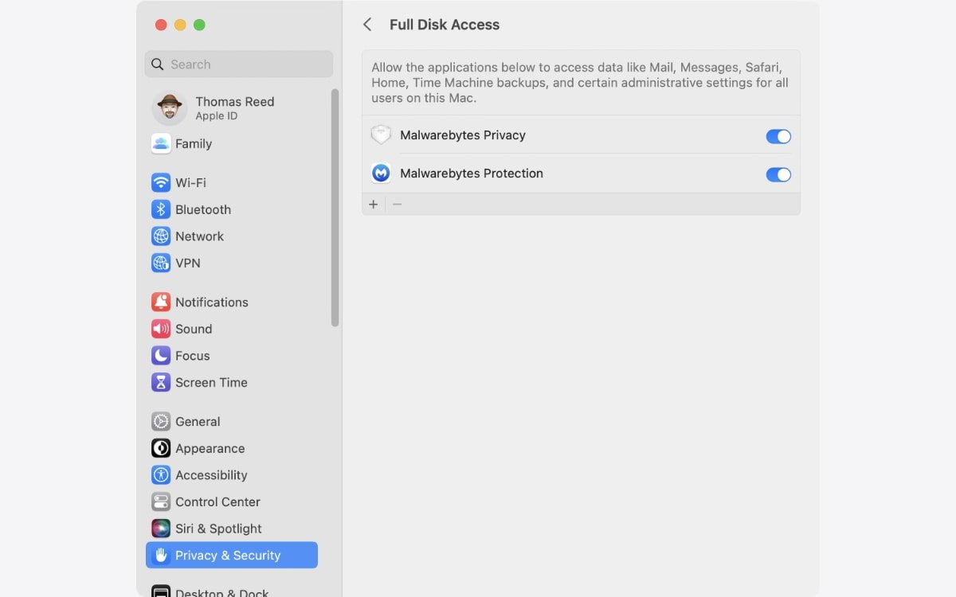Disable Malwarebytes Privacy full disk access
The image size is (956, 597).
click(778, 136)
